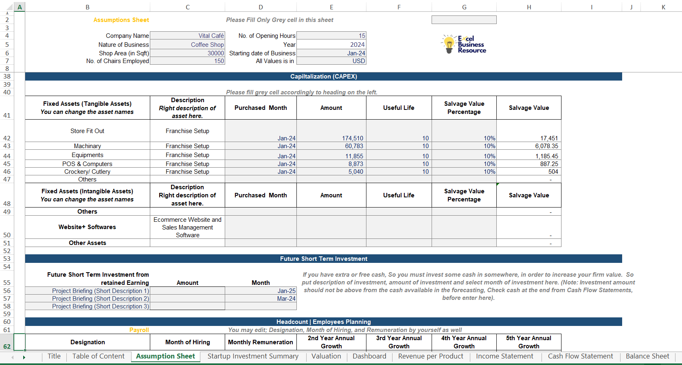Click the Year cell showing 2024
Screen dimensions: 682x365
point(331,44)
